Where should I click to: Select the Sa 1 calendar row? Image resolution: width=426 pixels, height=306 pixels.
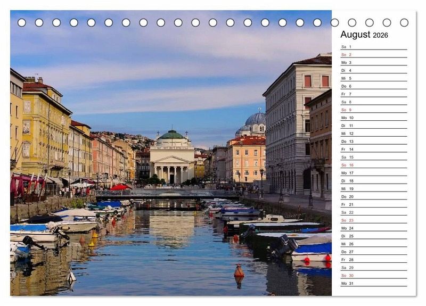tap(373, 47)
